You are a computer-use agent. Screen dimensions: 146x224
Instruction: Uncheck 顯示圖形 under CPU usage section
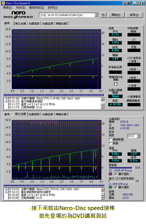116,187
